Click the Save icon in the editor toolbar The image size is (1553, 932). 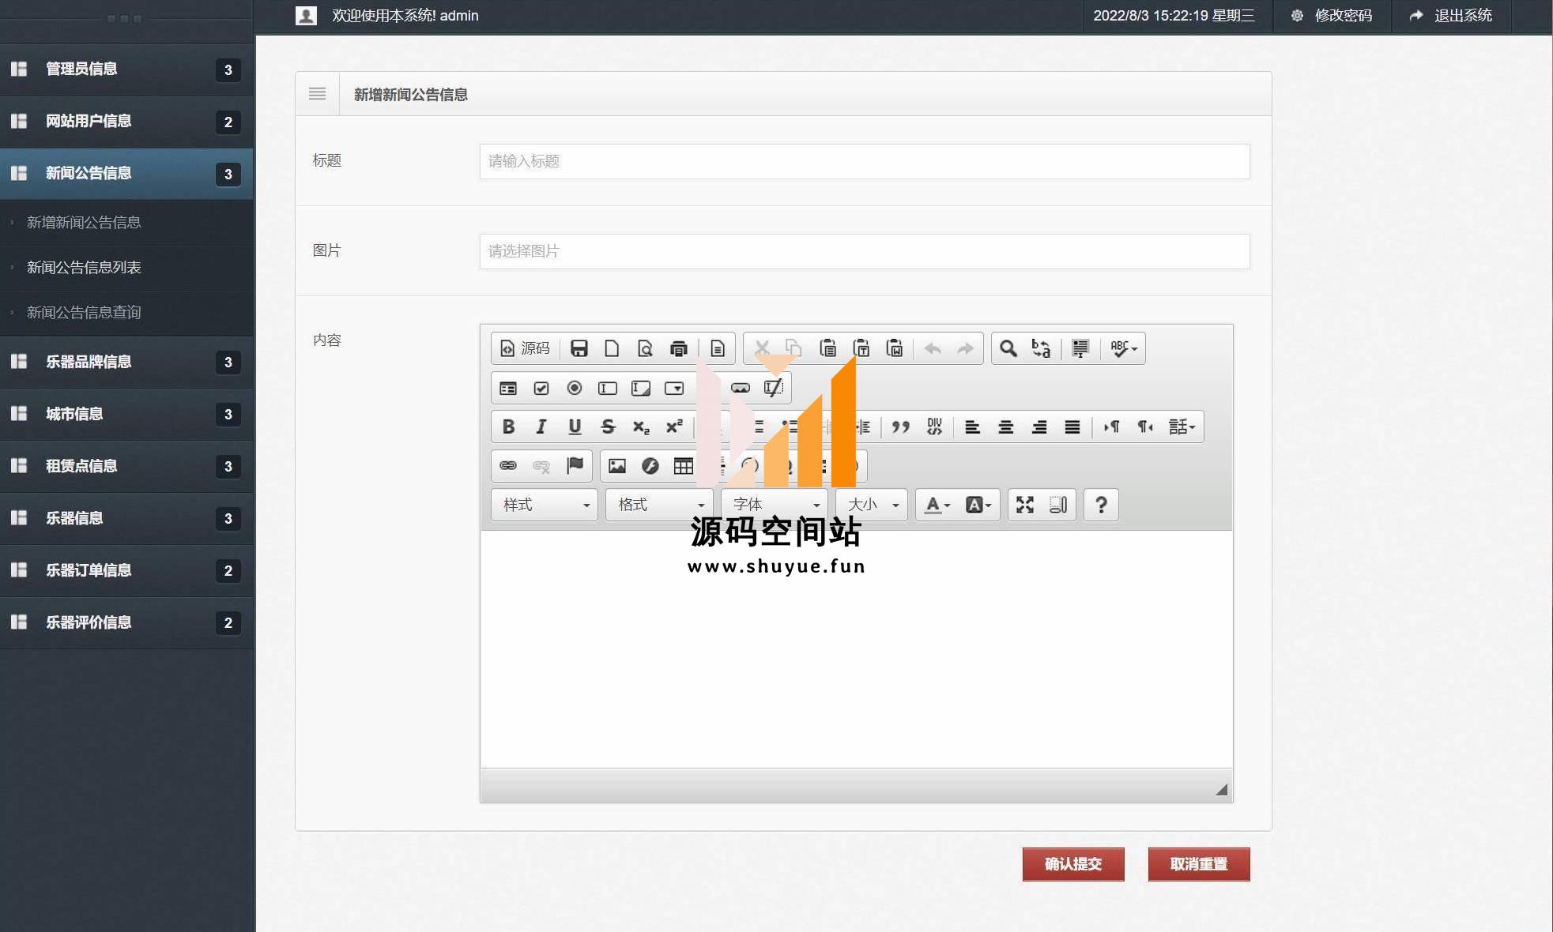tap(579, 348)
